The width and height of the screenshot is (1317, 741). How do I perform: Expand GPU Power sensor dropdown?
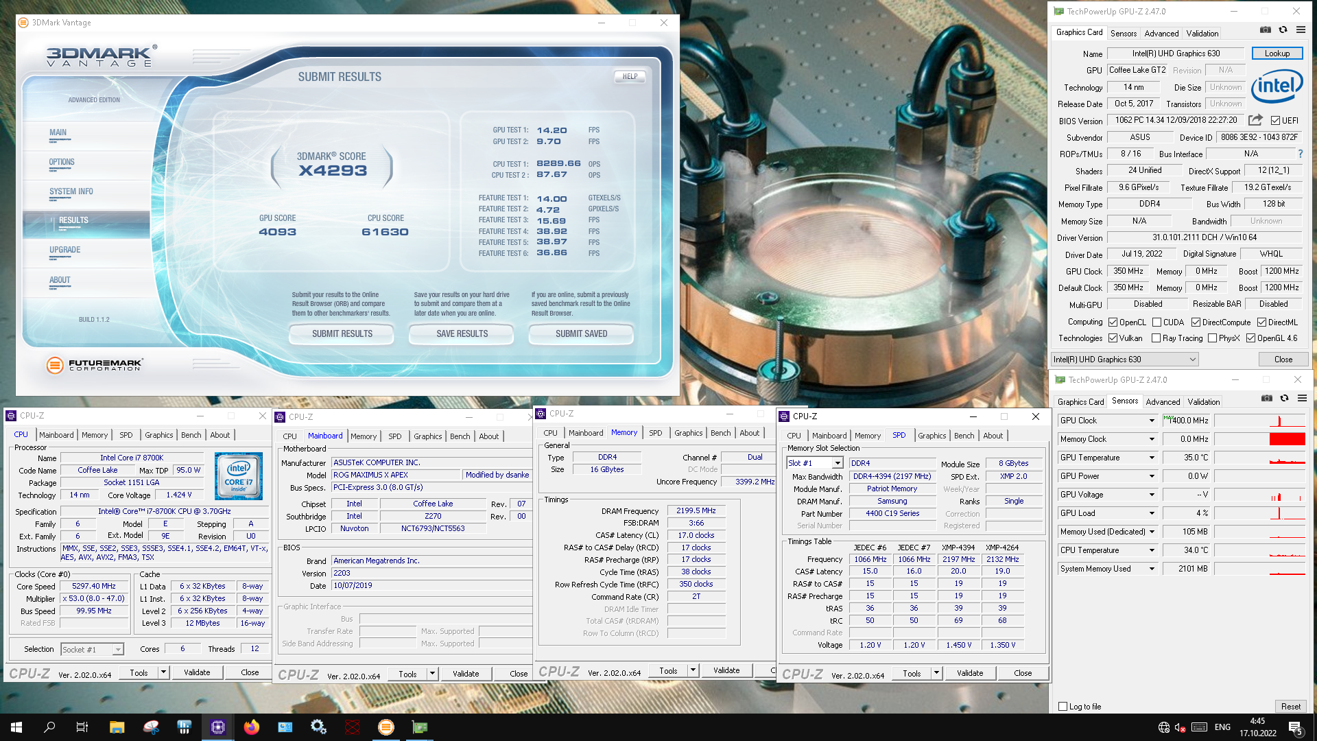(x=1152, y=476)
